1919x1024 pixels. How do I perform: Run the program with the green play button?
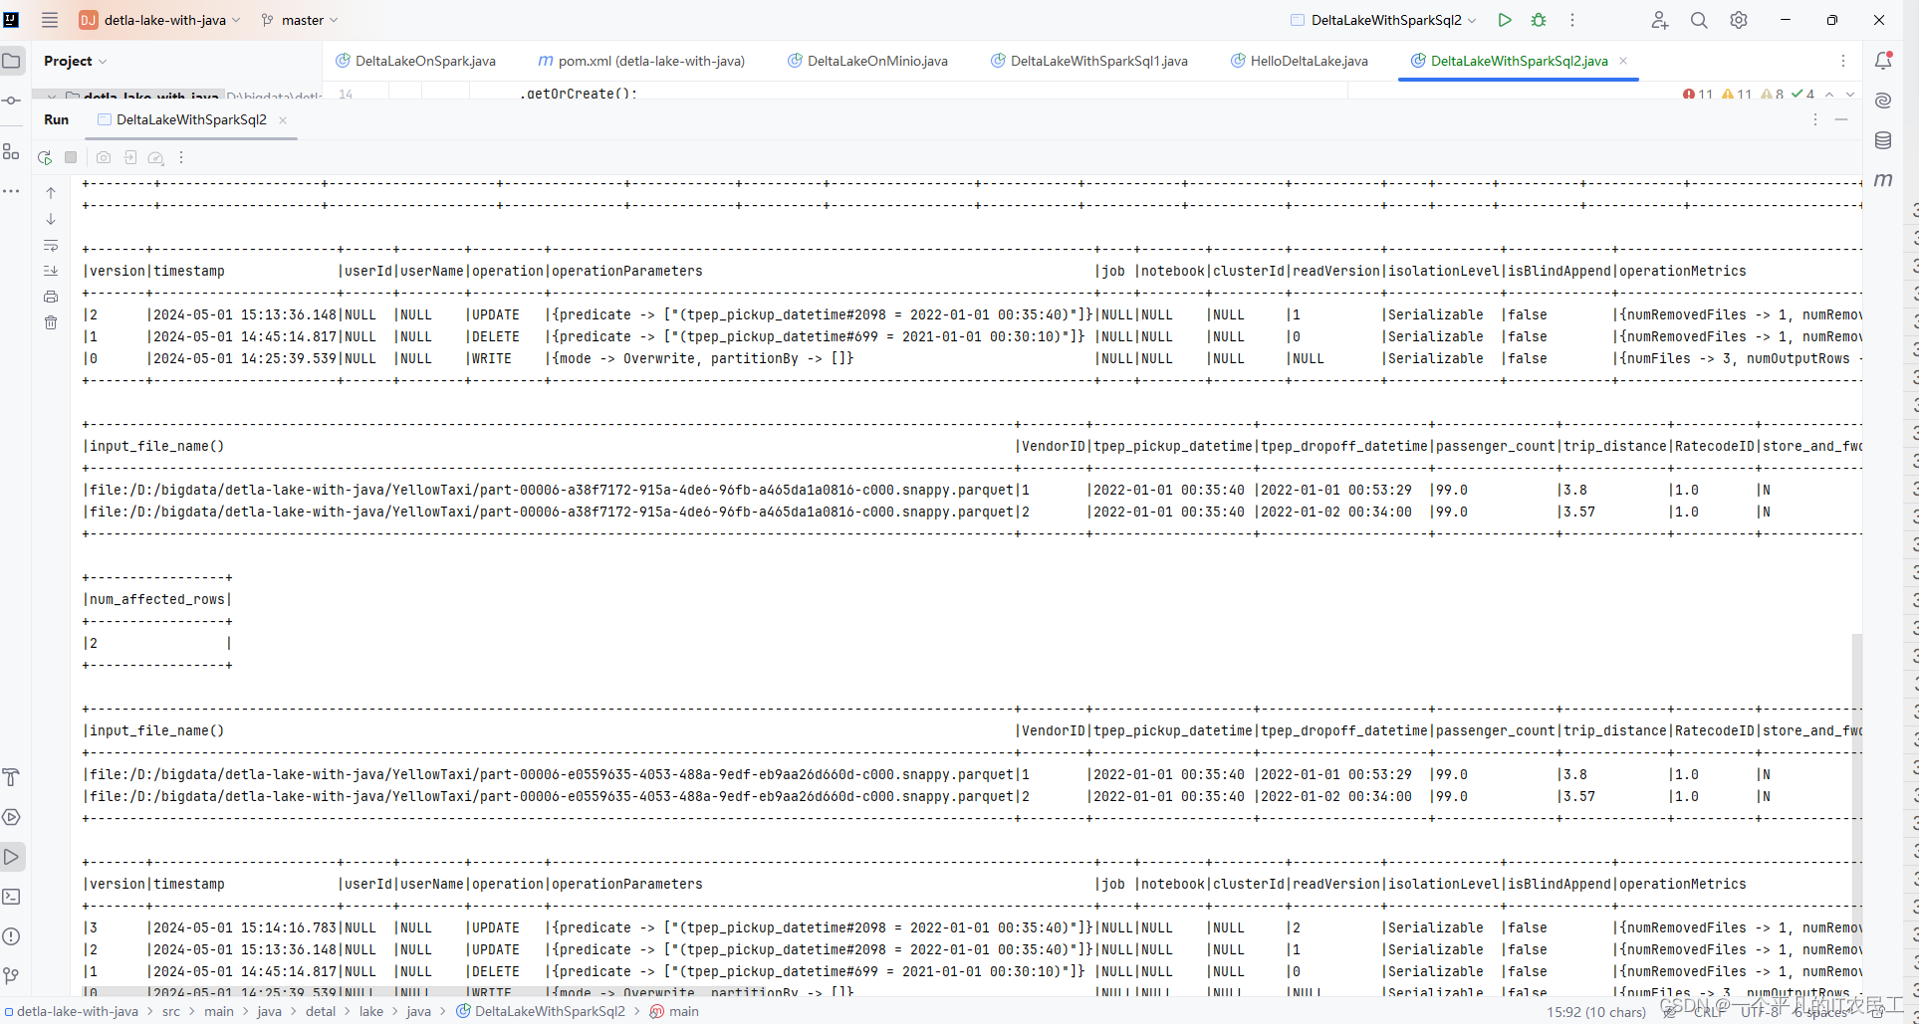coord(1505,20)
